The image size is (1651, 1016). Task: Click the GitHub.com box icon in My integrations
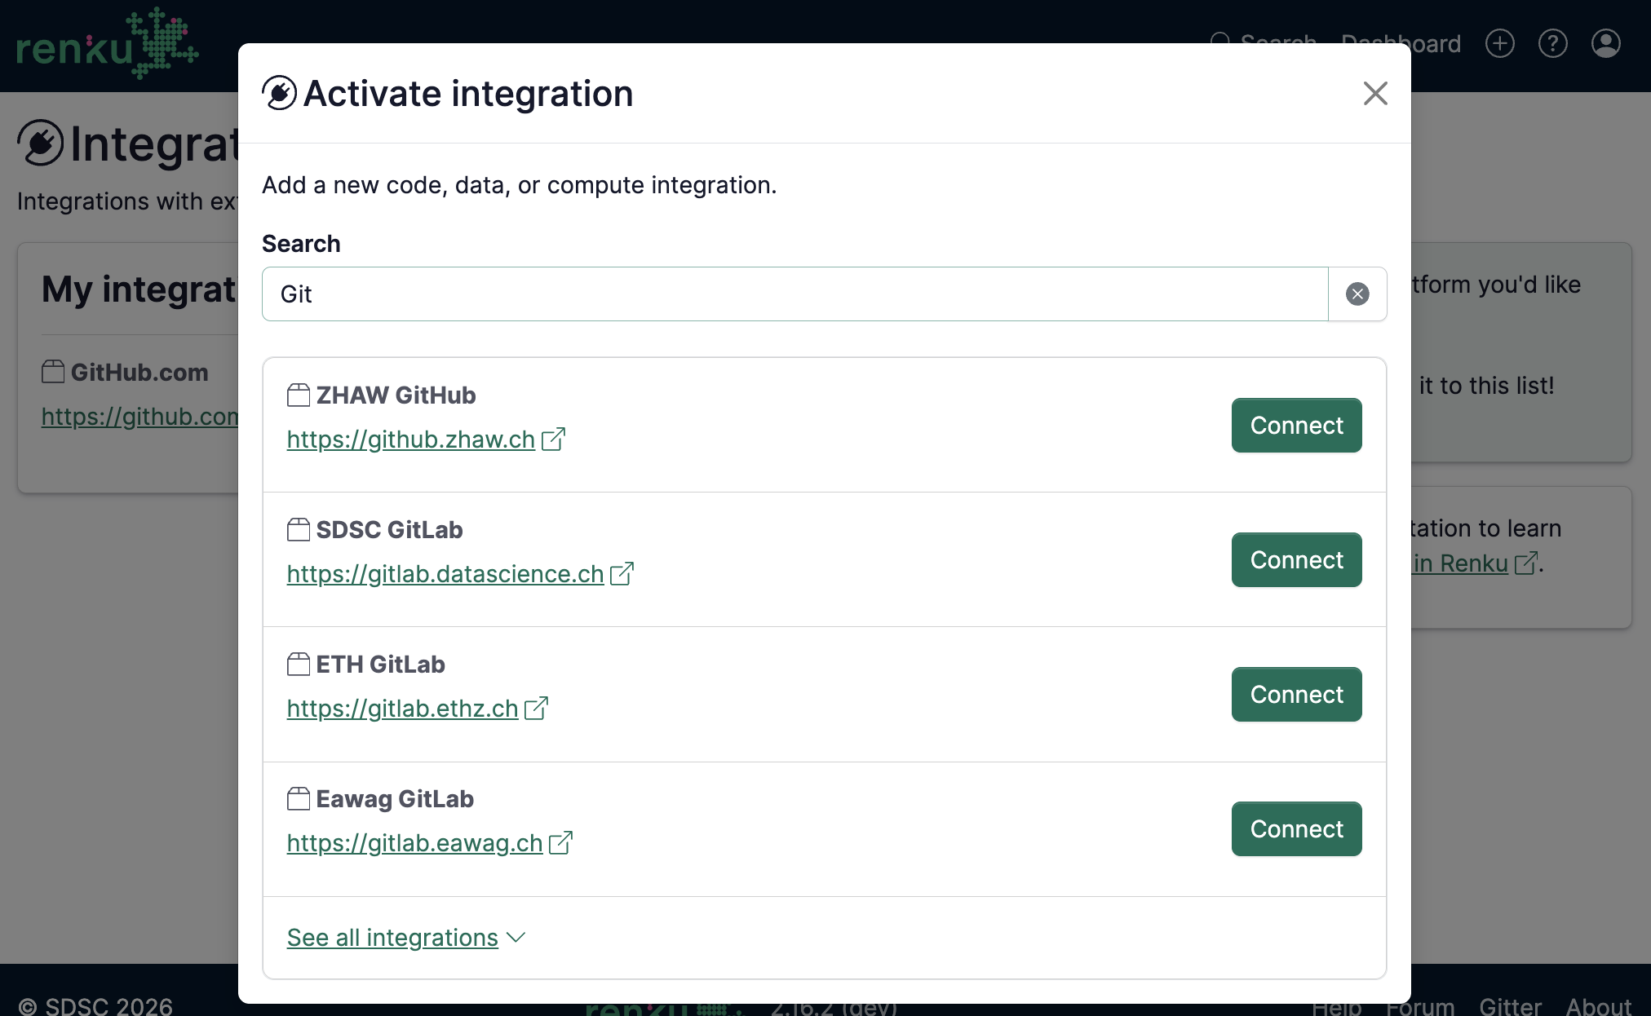click(x=53, y=372)
